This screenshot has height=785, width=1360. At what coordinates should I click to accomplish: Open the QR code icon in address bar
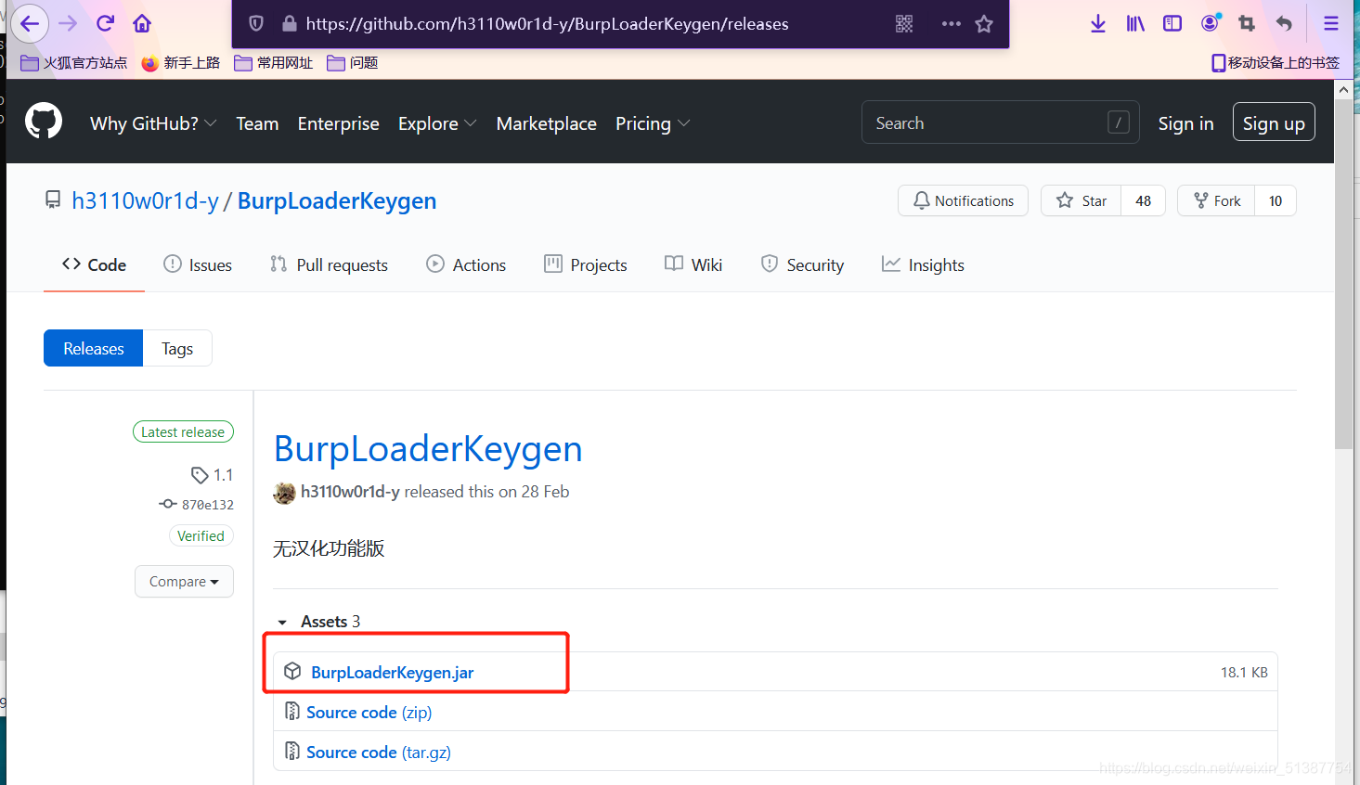tap(904, 24)
